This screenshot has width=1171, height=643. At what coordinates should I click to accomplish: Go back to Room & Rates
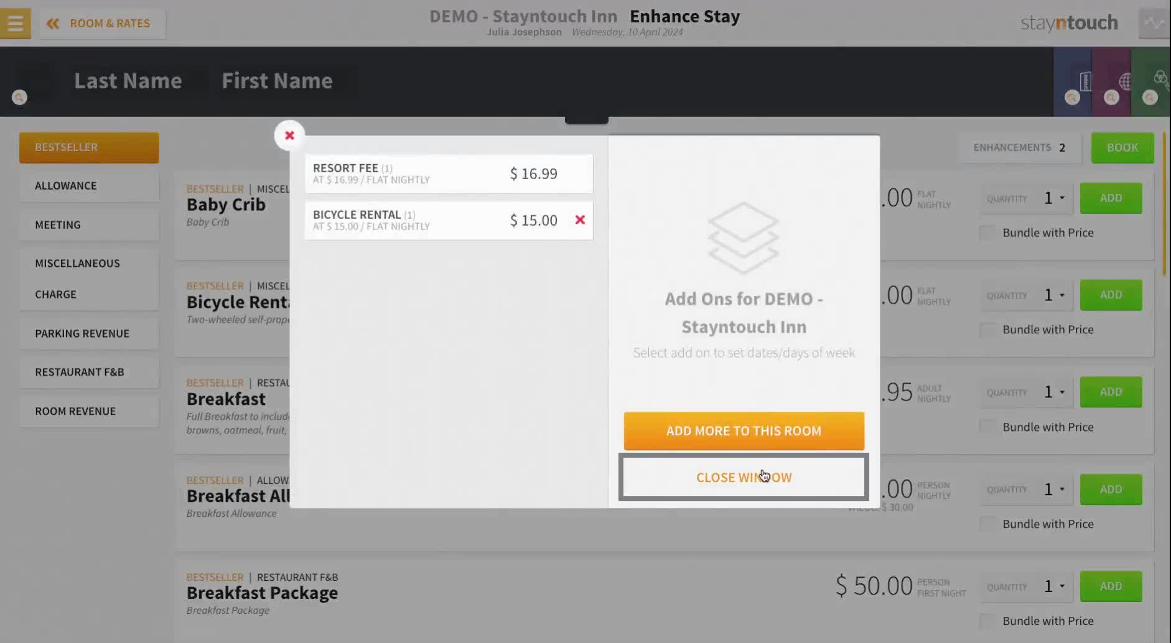[103, 24]
